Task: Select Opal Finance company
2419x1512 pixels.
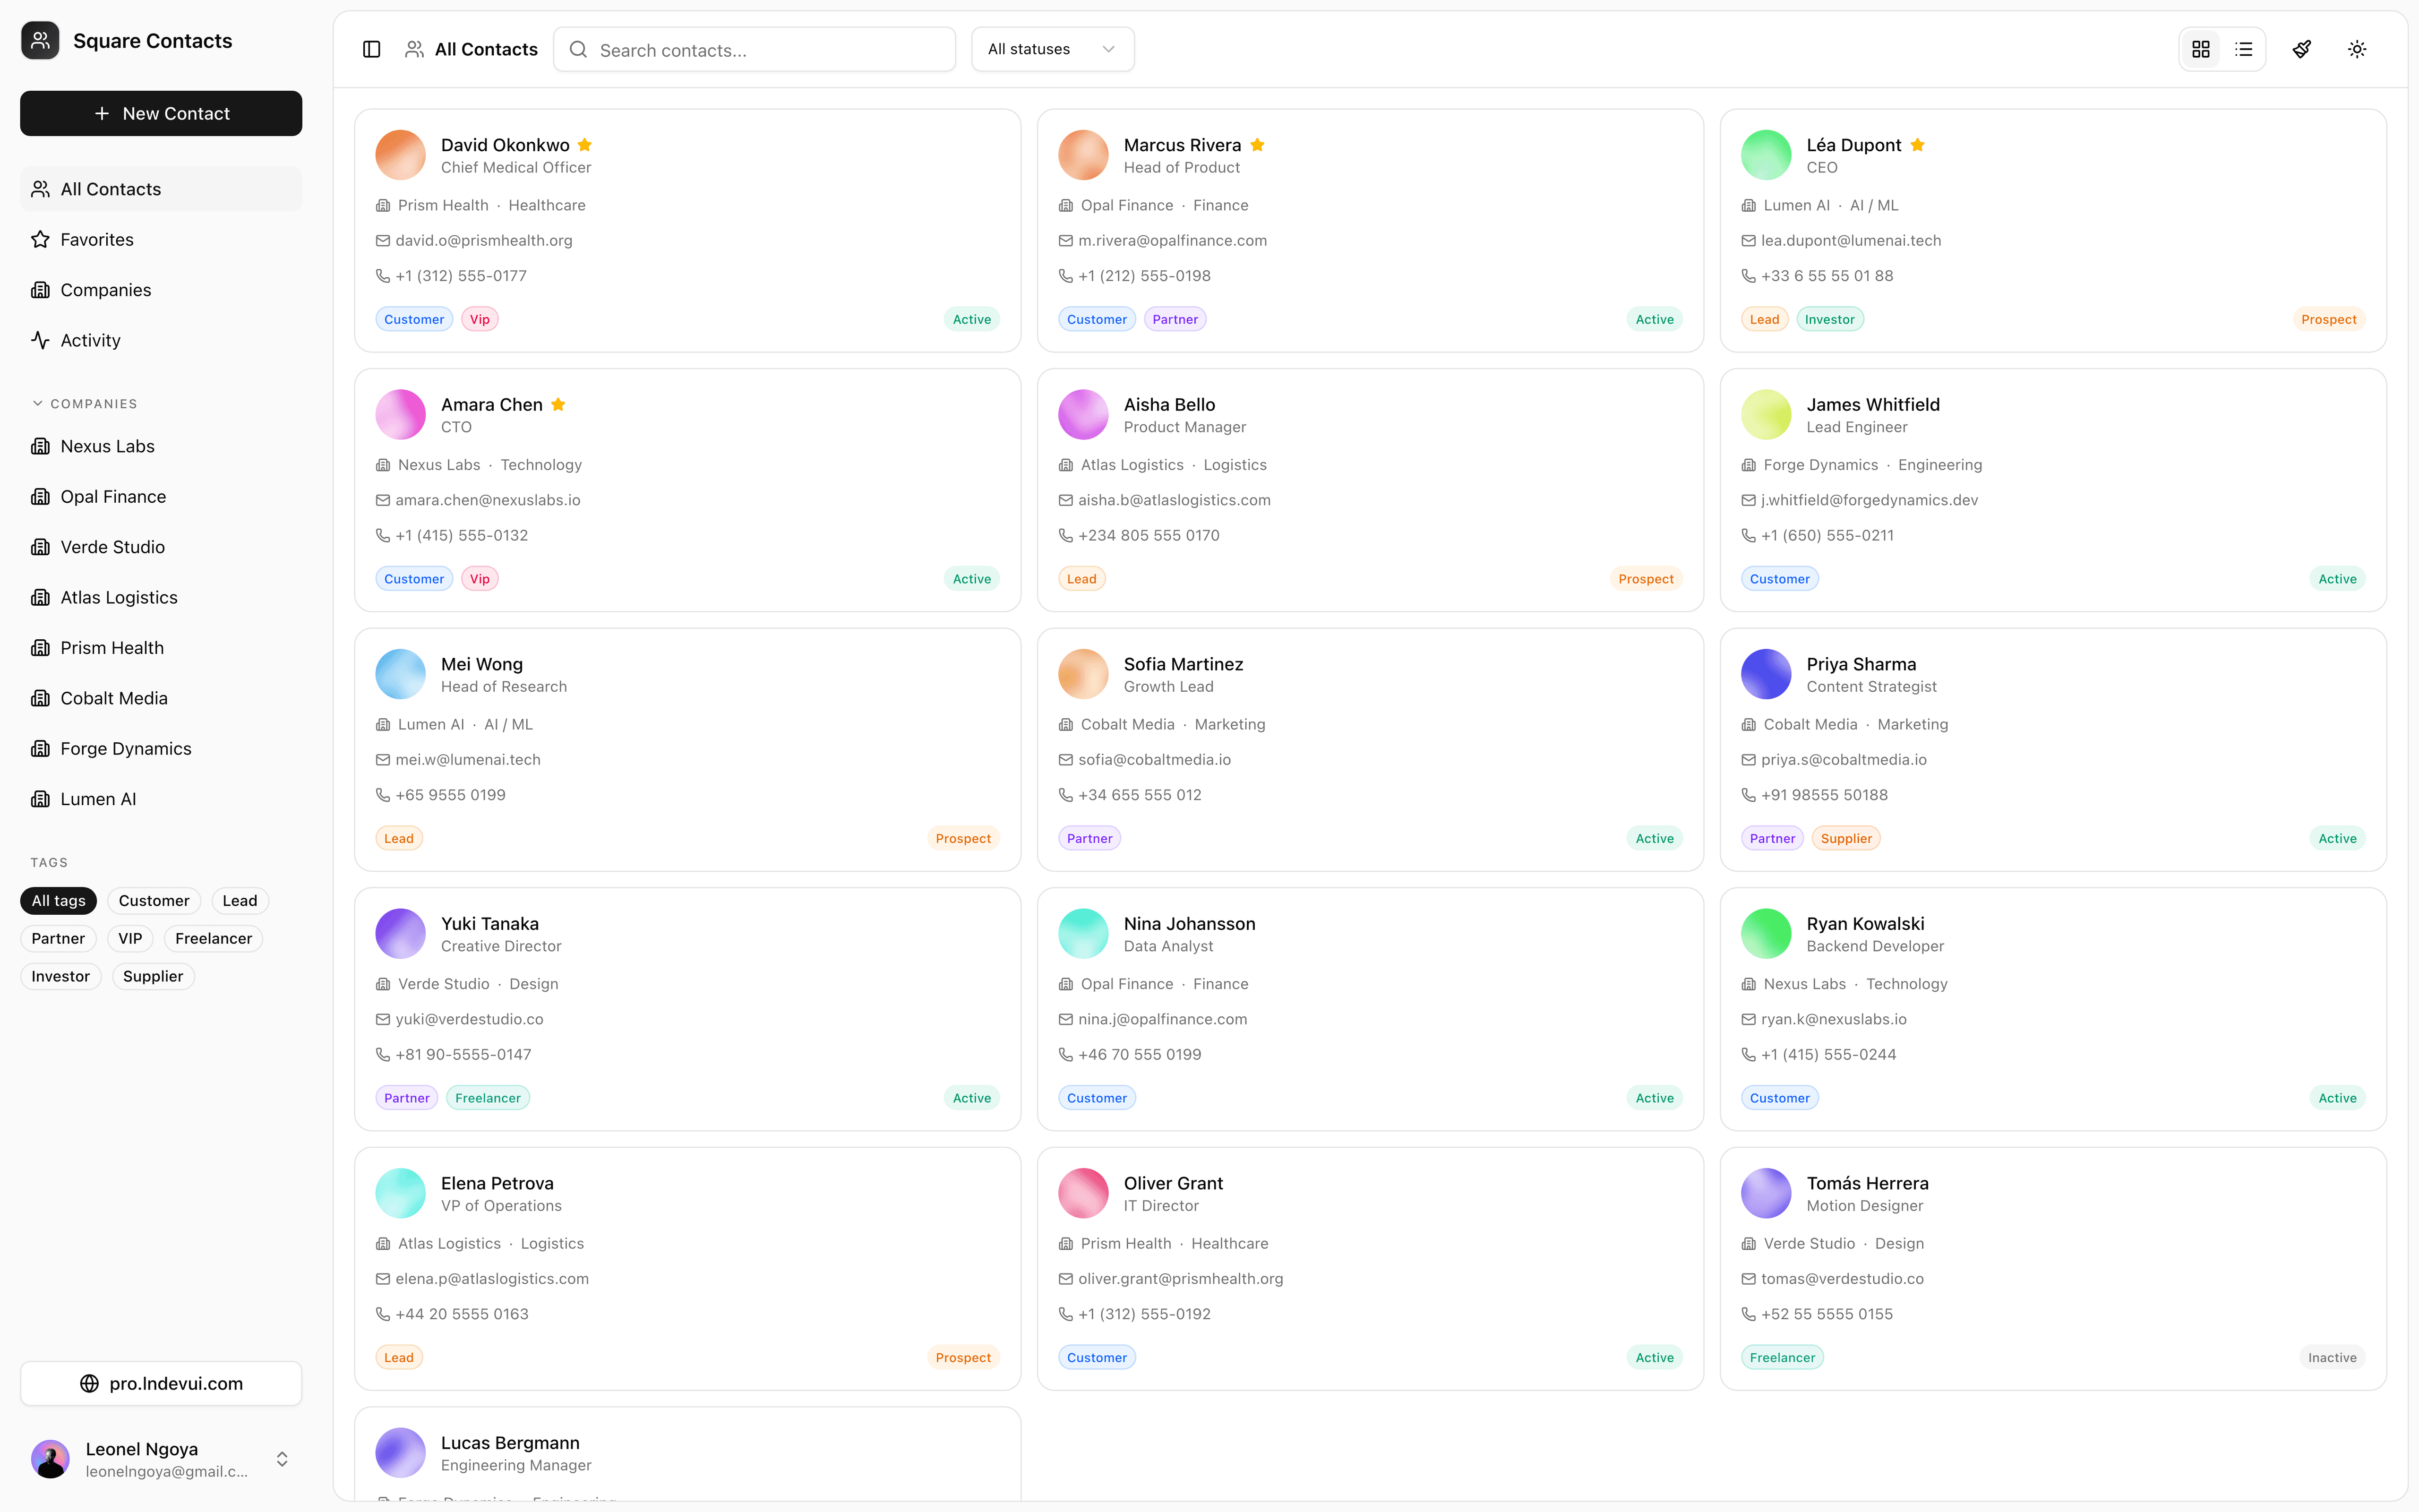Action: 161,497
